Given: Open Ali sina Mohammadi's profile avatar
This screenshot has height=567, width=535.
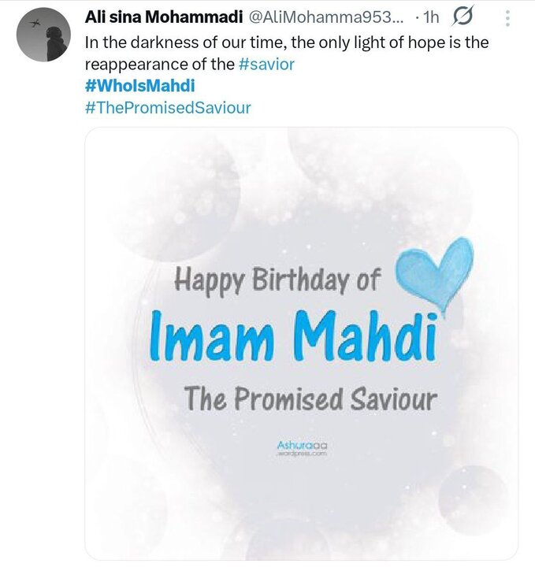Looking at the screenshot, I should 43,35.
